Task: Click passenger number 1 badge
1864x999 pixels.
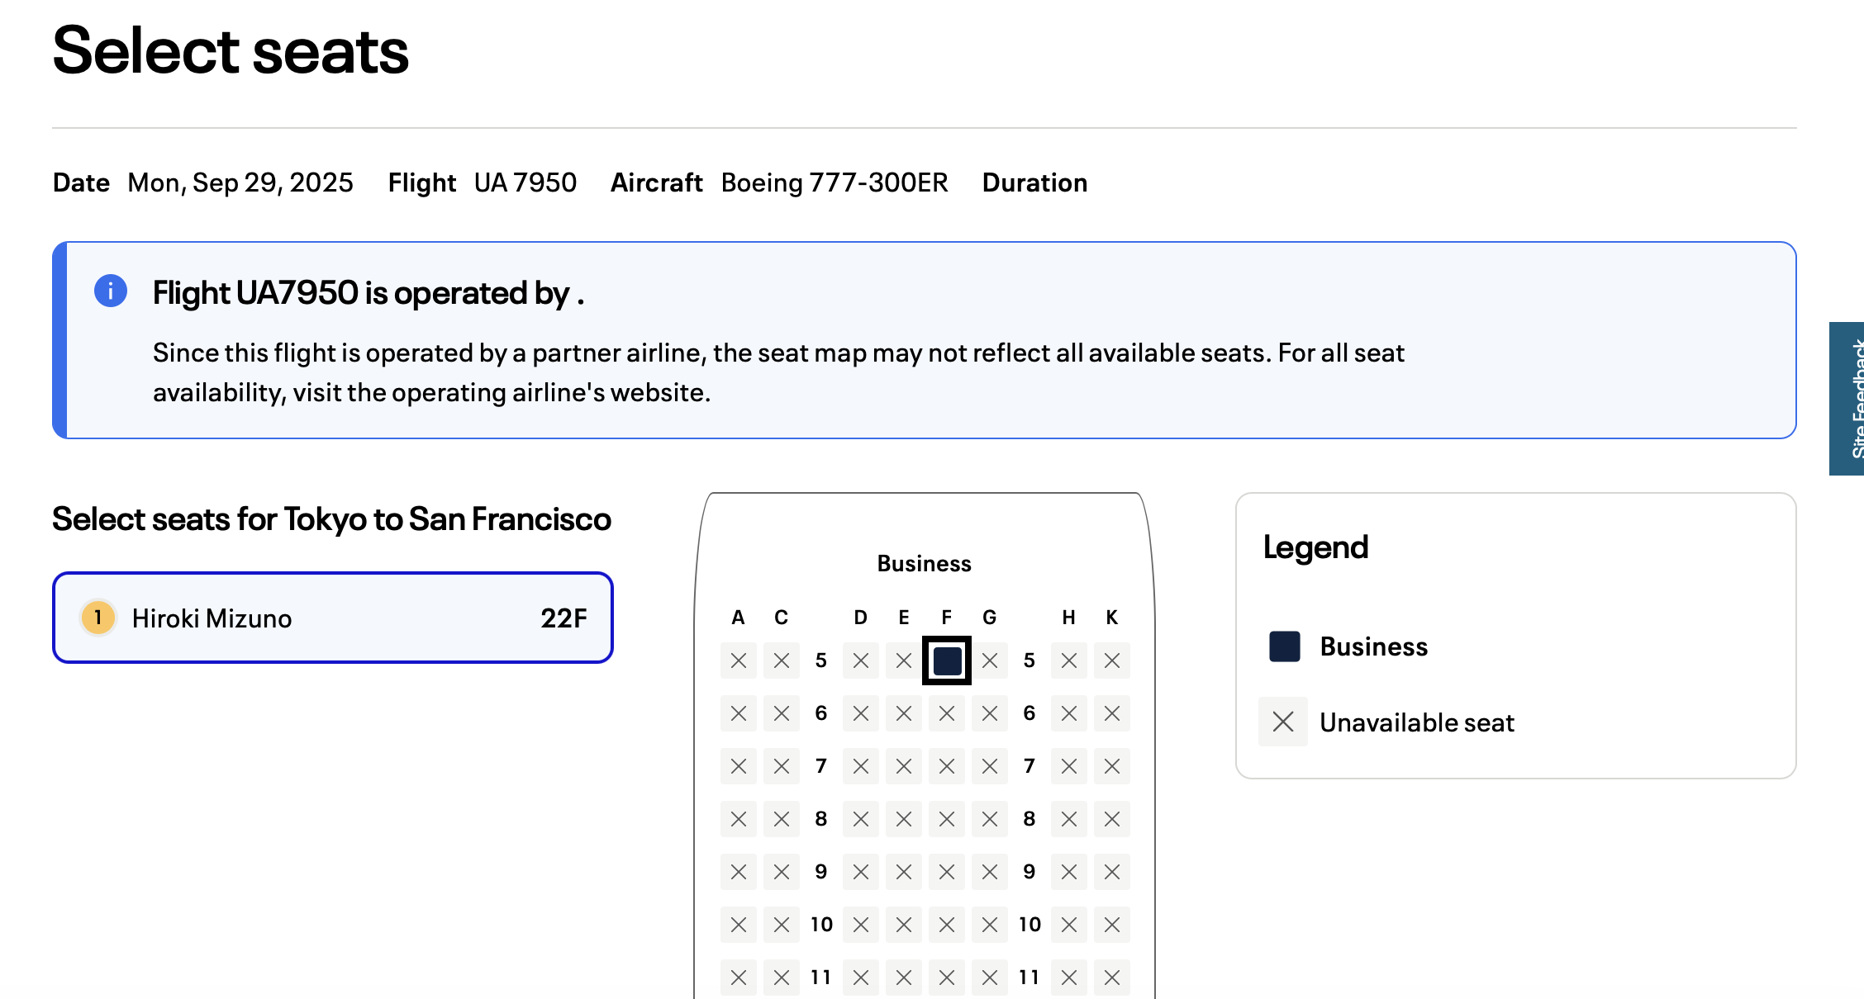Action: click(98, 618)
